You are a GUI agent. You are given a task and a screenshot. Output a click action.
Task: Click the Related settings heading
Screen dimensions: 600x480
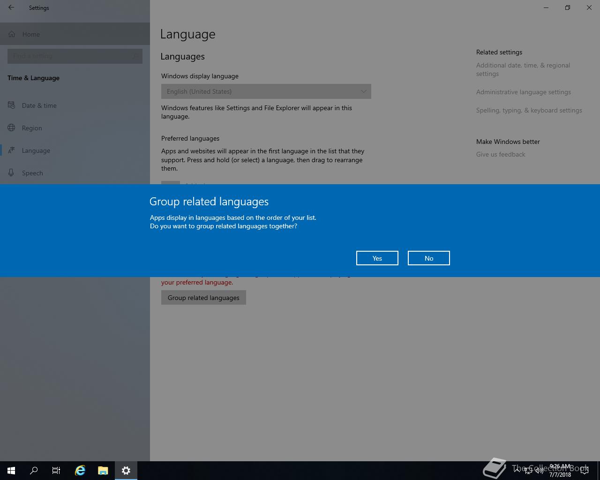[x=499, y=52]
